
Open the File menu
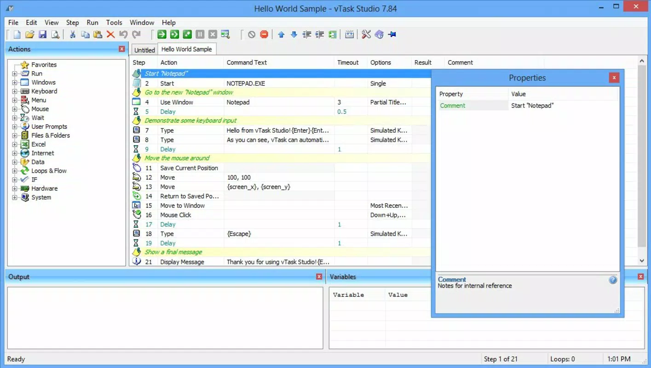(x=13, y=23)
